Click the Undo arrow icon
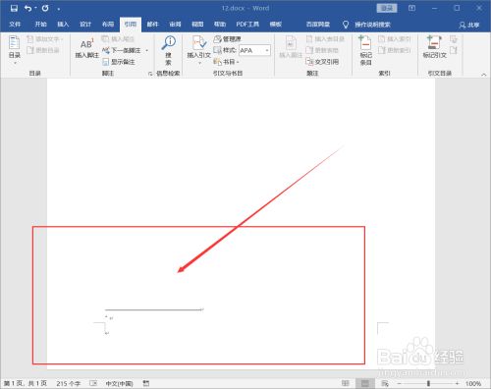 [x=27, y=8]
